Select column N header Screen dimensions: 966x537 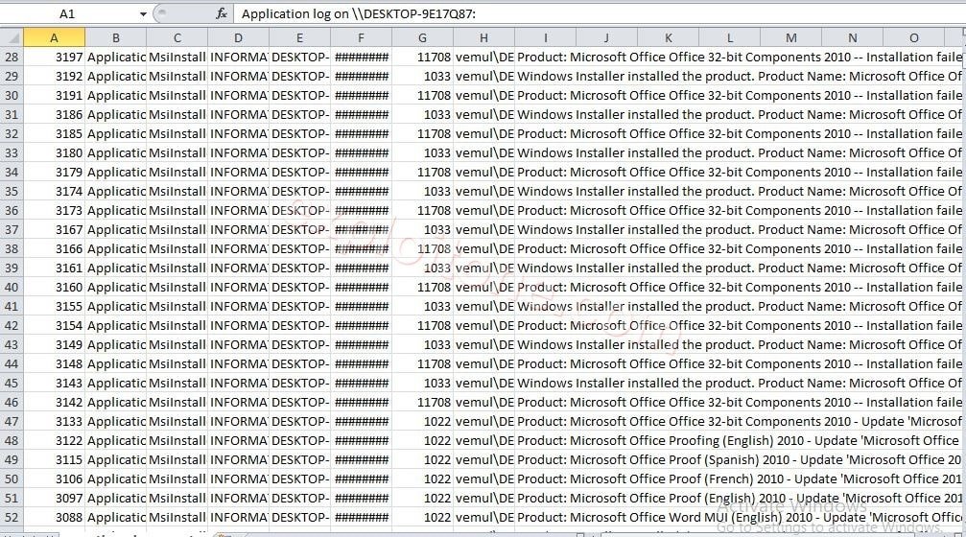852,38
